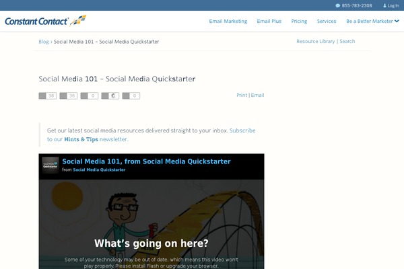Click breadcrumb text Social Media 101 – Social Media Quickstarter

pyautogui.click(x=106, y=42)
